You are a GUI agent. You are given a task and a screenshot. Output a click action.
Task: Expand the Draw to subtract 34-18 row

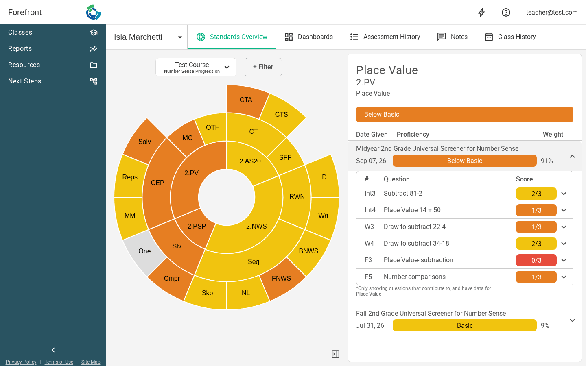click(564, 244)
